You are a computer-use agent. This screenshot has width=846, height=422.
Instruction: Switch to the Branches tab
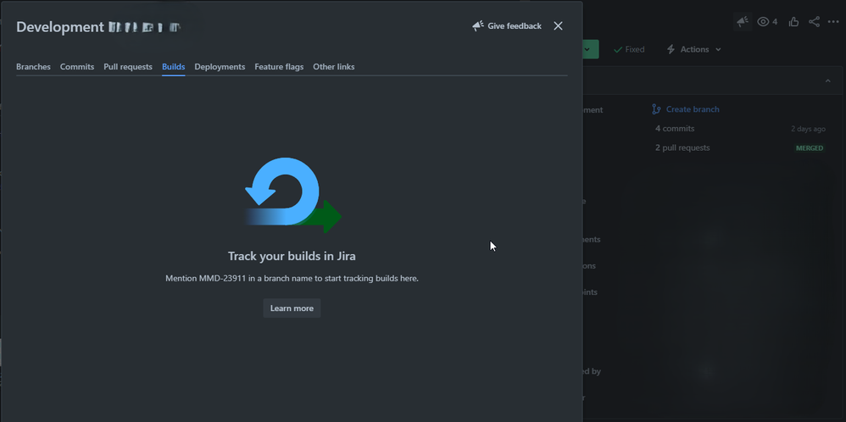point(33,67)
